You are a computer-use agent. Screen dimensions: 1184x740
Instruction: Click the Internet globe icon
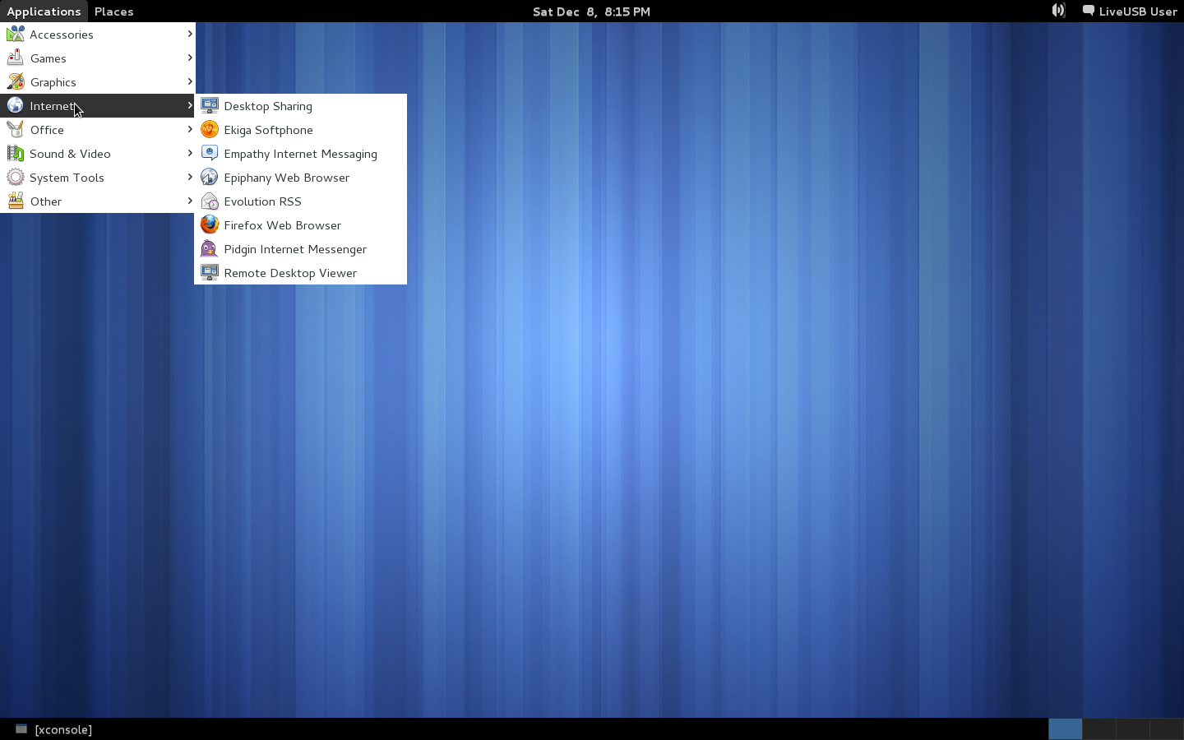[16, 105]
